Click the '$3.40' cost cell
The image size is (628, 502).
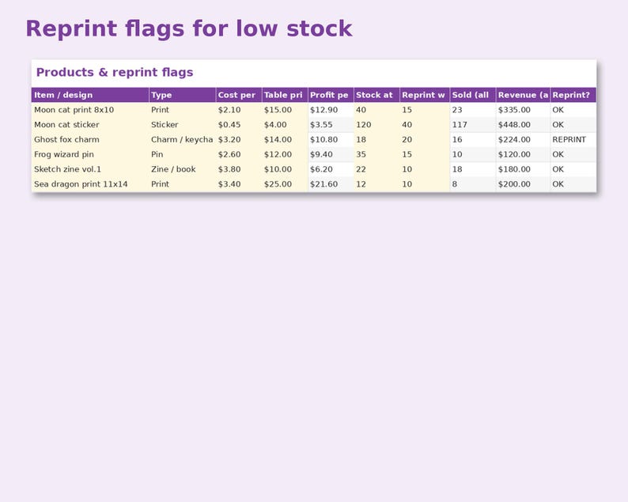click(x=239, y=184)
